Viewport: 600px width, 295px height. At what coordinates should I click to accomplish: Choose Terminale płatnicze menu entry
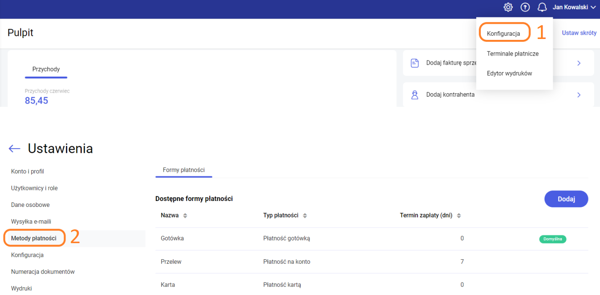click(512, 54)
